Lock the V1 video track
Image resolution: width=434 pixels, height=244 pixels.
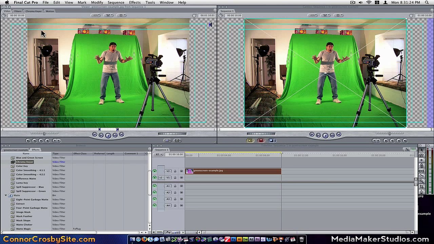pyautogui.click(x=175, y=178)
